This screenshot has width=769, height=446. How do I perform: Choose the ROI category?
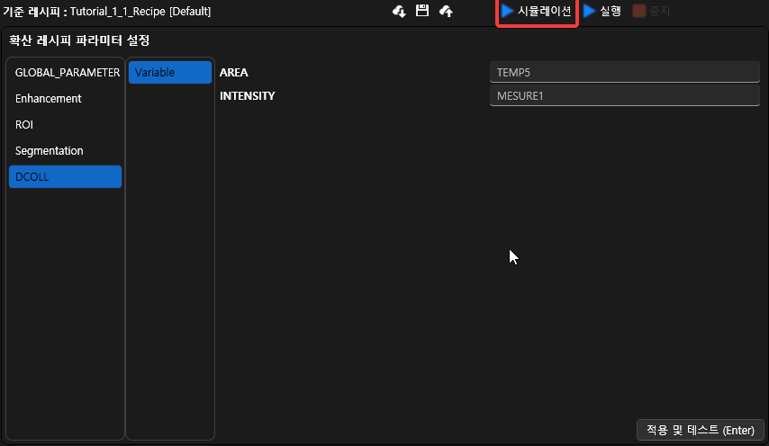tap(24, 125)
